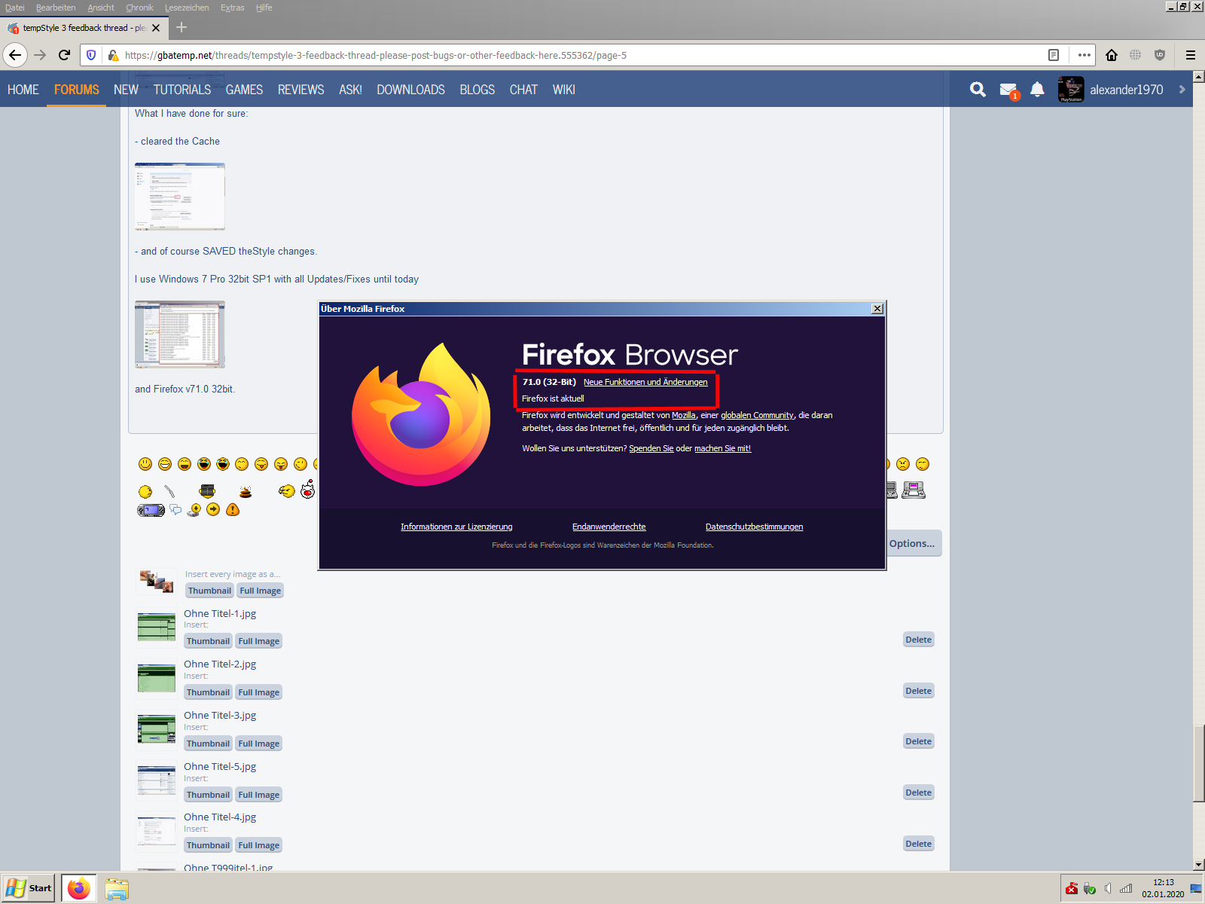This screenshot has height=904, width=1205.
Task: Open the network signal tray icon
Action: (x=1126, y=889)
